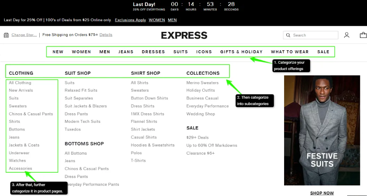Select All Shirts link
Screen dimensions: 367x196
(x=140, y=83)
